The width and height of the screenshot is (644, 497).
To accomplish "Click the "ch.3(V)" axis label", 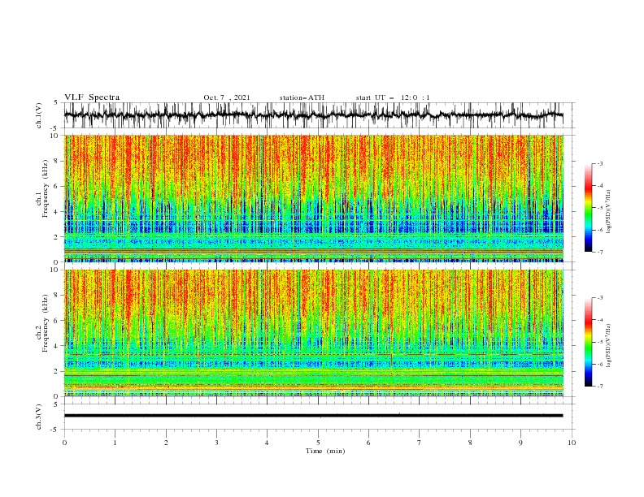I will point(39,417).
